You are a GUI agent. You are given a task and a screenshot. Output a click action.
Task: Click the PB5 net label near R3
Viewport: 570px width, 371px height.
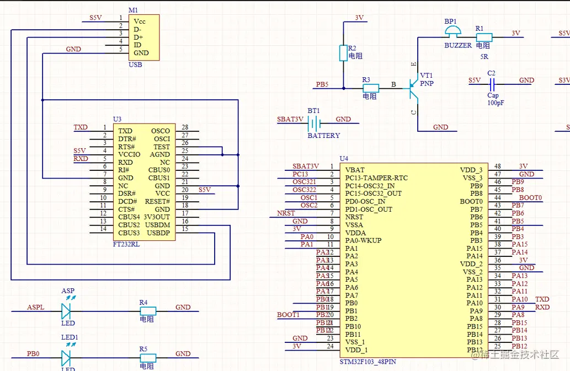coord(322,84)
